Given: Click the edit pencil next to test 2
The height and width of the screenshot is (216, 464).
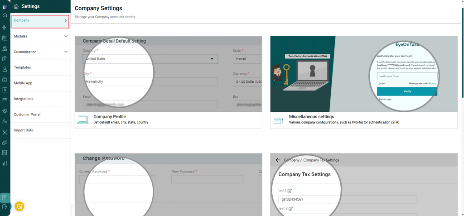Looking at the screenshot, I should coord(290,209).
